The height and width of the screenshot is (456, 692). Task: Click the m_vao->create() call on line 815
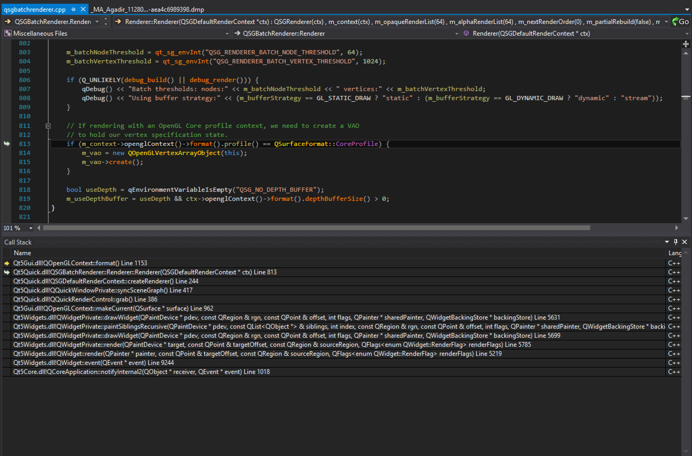click(x=112, y=162)
